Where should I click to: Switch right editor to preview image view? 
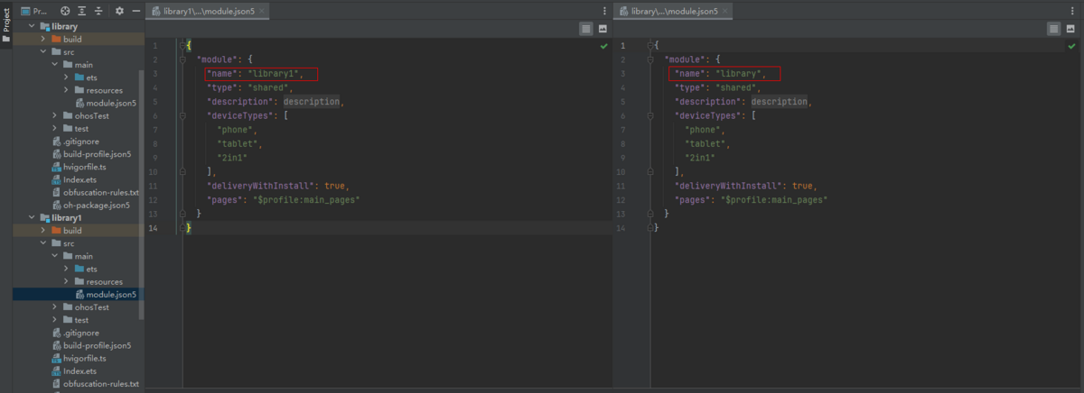click(x=1070, y=29)
